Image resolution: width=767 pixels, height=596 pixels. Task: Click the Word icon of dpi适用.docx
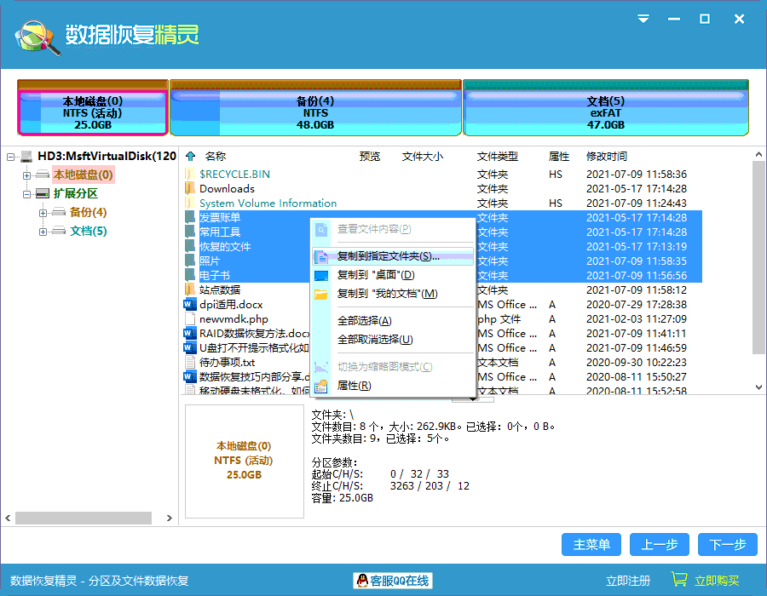(190, 304)
